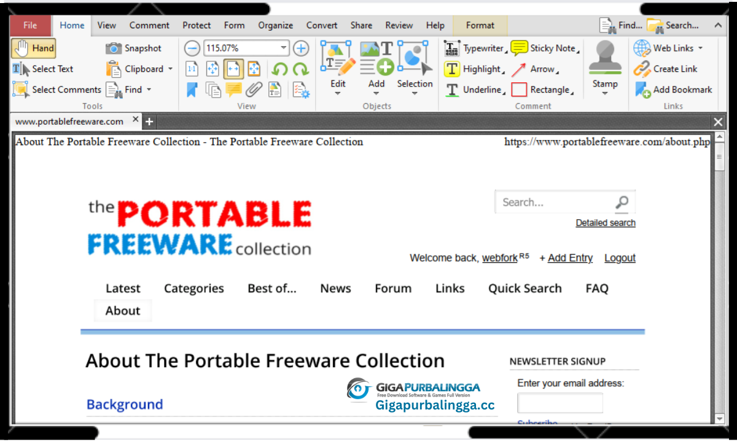Select the Rectangle drawing tool
The image size is (737, 442).
click(543, 90)
